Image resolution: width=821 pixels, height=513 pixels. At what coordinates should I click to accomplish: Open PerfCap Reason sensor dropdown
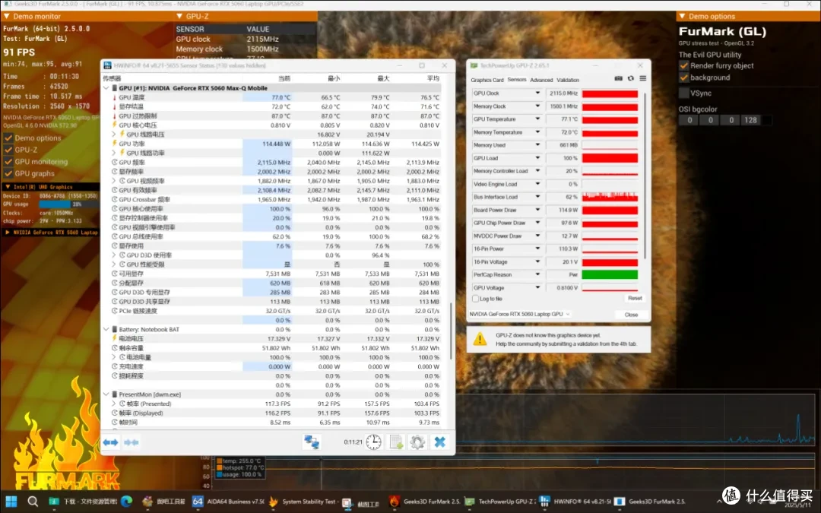click(537, 275)
